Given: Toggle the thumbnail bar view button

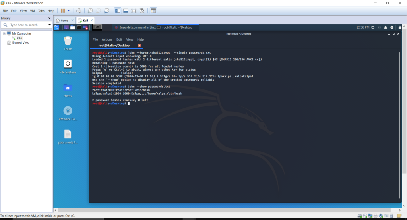Looking at the screenshot, I should point(126,11).
